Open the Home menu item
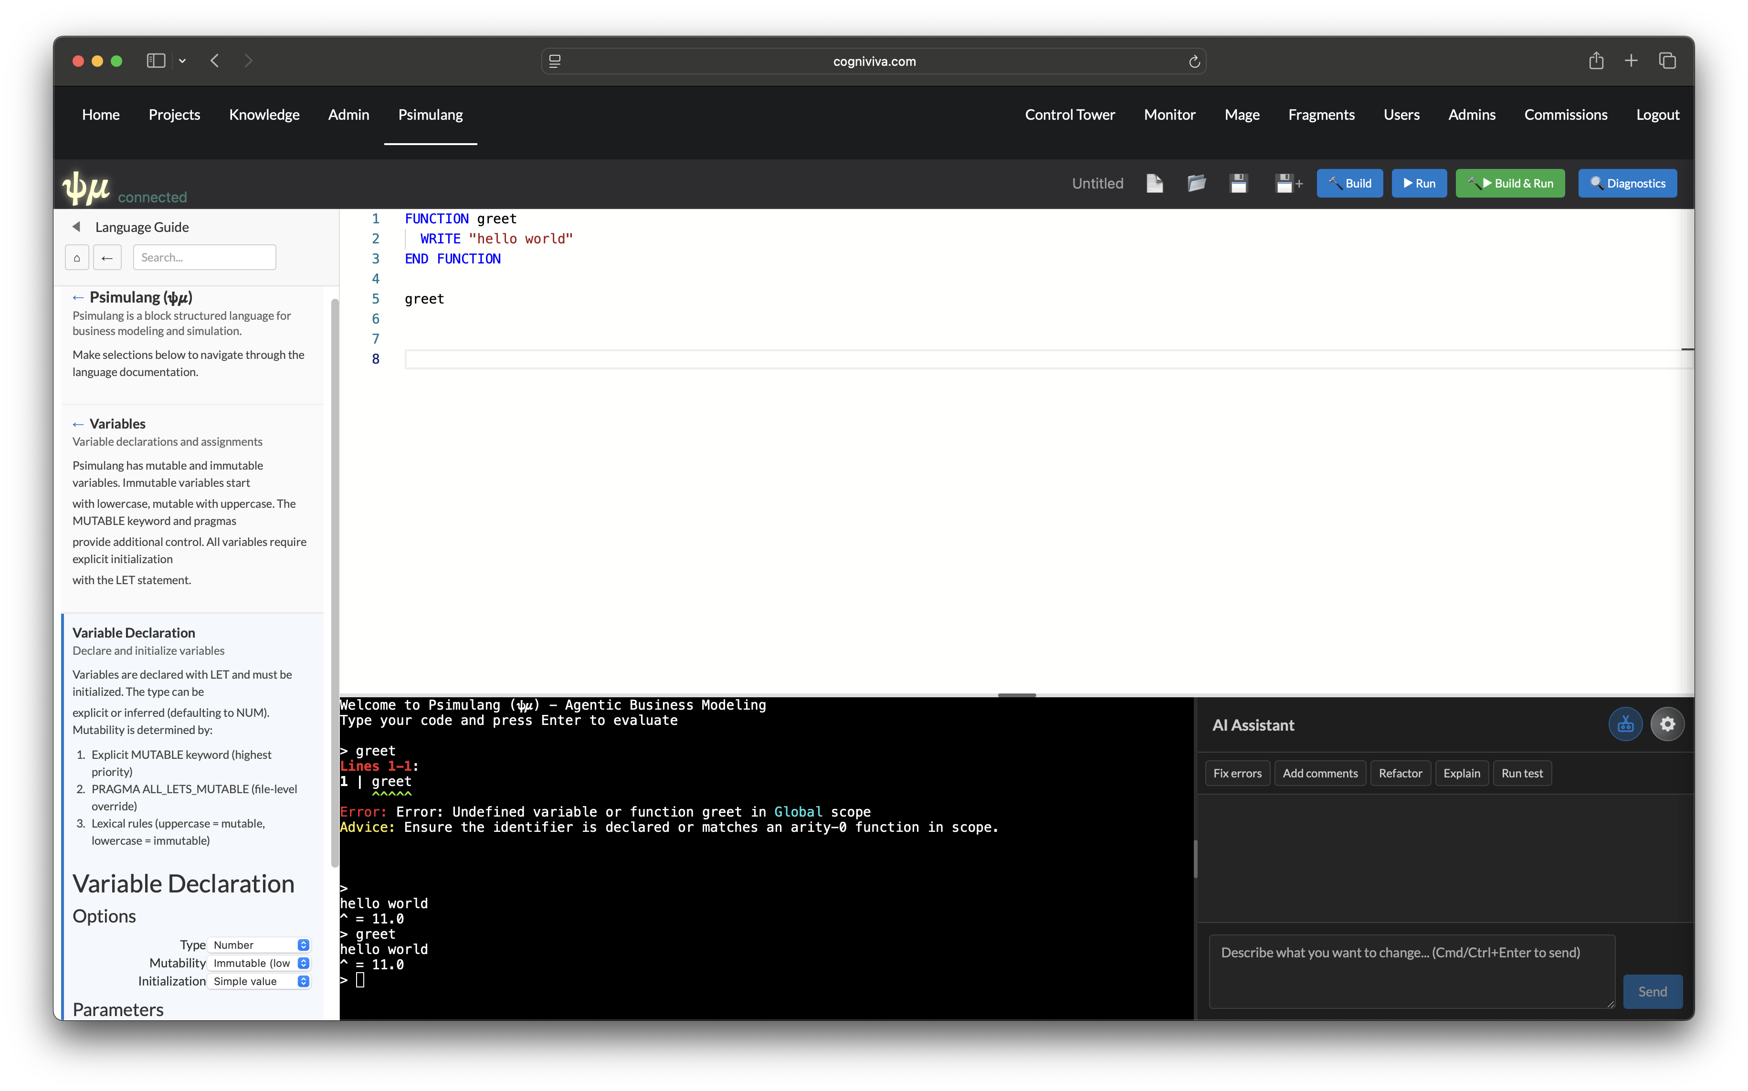Viewport: 1748px width, 1091px height. click(101, 115)
